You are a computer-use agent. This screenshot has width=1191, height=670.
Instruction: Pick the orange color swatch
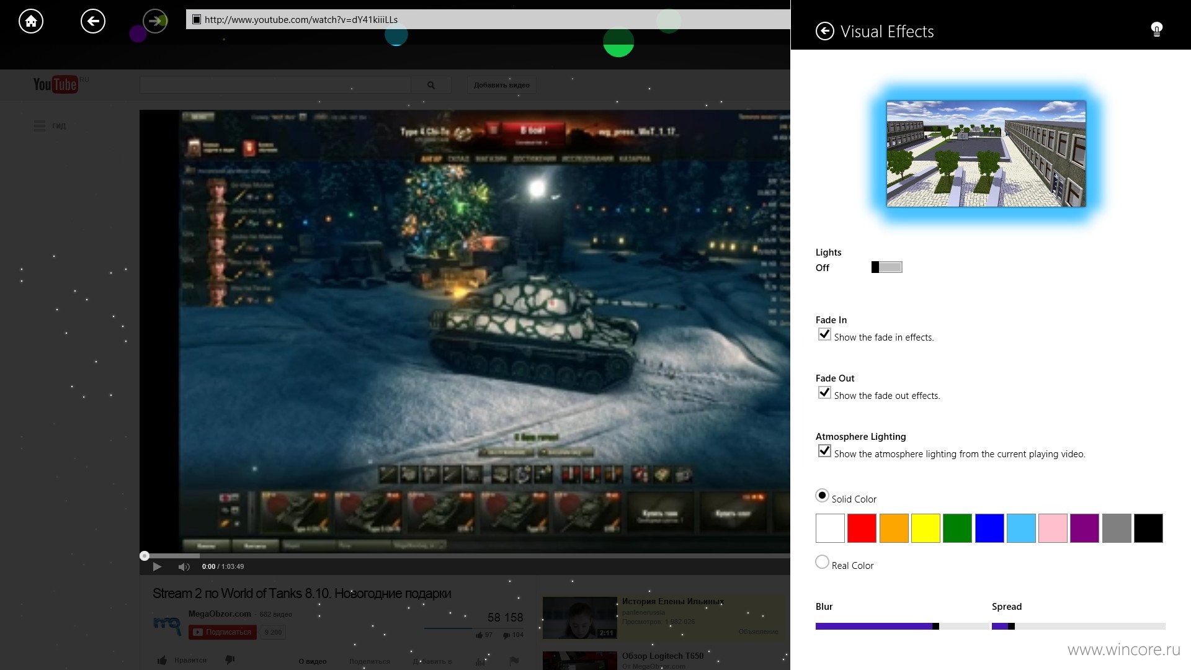tap(894, 529)
